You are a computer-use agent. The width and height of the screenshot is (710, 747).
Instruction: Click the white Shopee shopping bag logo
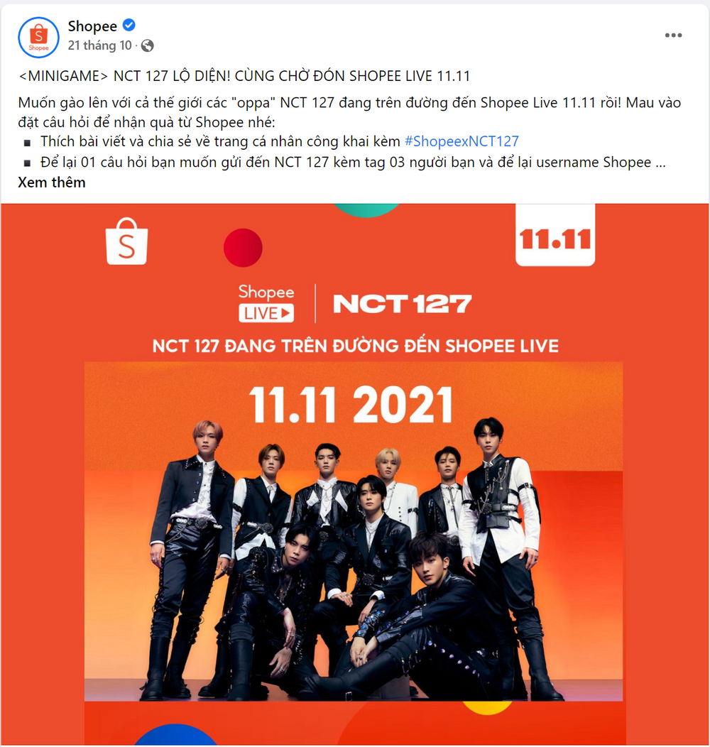127,241
